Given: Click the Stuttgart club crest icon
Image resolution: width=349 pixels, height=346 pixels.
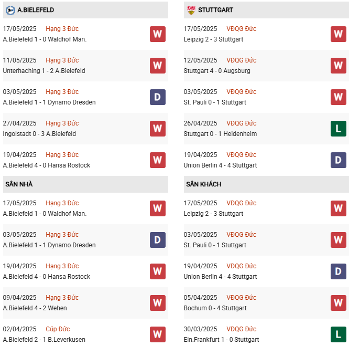Looking at the screenshot, I should (x=191, y=10).
